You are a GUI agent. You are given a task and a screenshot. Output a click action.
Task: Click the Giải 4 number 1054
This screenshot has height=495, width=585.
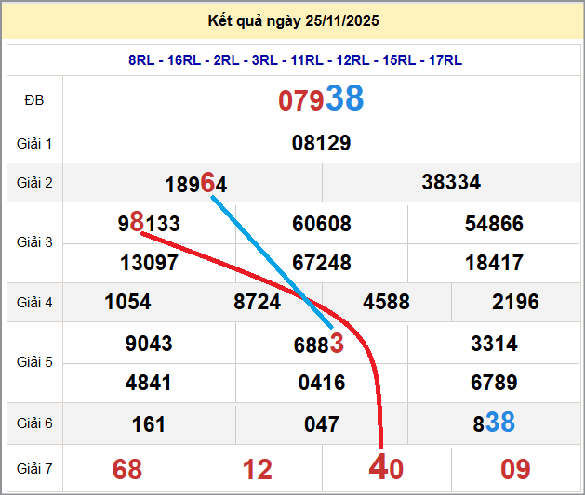(128, 303)
